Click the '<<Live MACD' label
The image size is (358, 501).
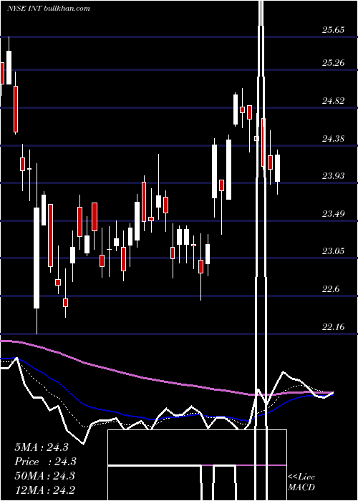(301, 482)
